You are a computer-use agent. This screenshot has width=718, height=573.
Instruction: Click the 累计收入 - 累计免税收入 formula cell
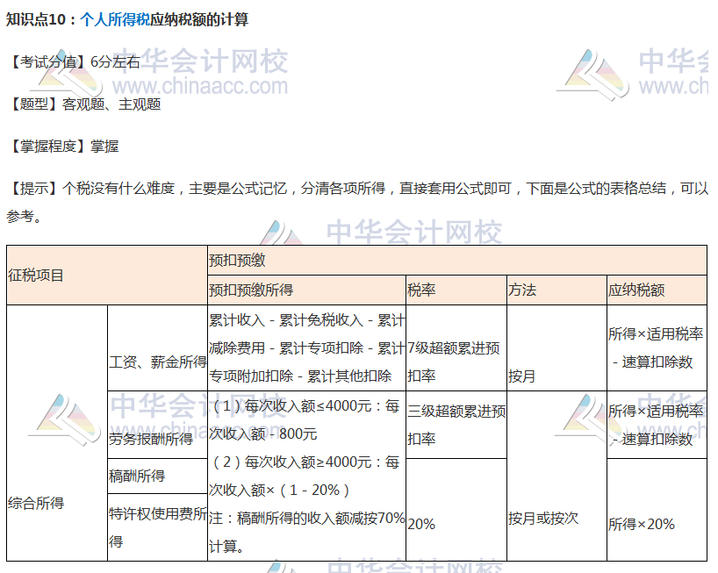point(307,347)
